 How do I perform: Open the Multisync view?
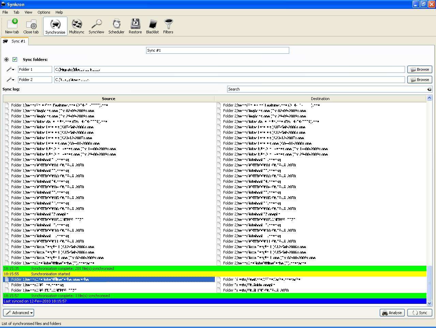pyautogui.click(x=77, y=26)
